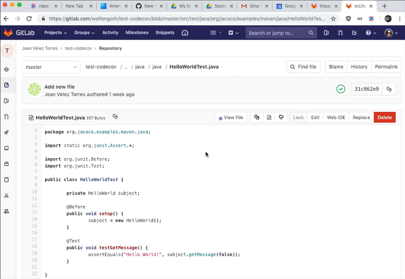Screen dimensions: 405x279
Task: Open Issues from the sidebar
Action: pos(7,100)
